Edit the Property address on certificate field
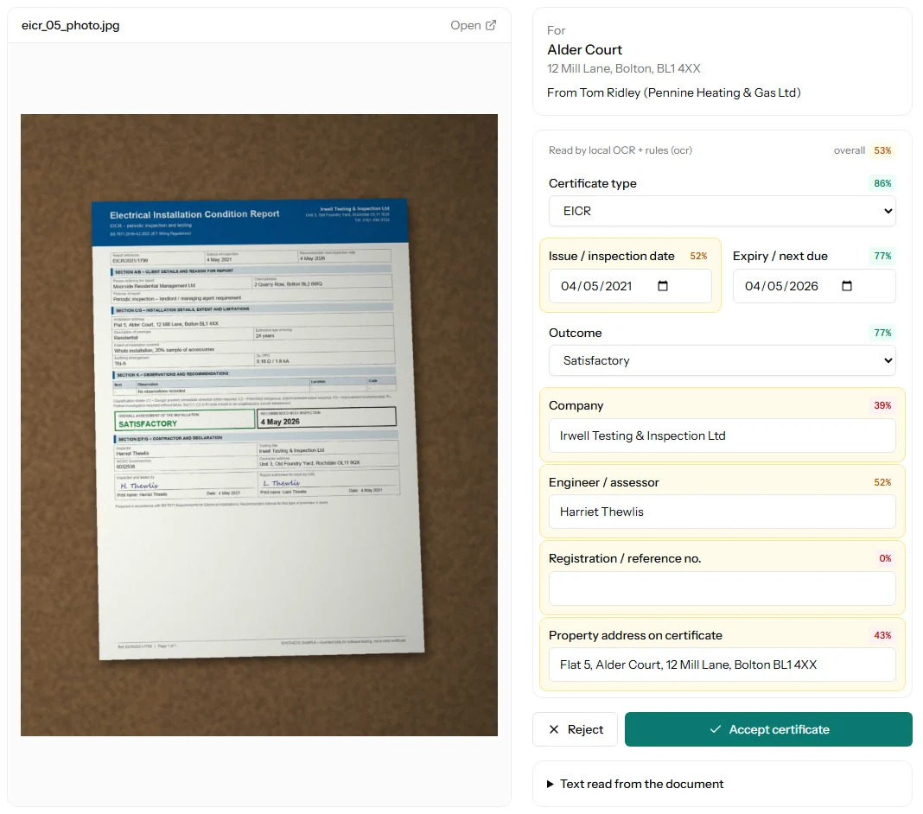Viewport: 923px width, 814px height. [x=722, y=665]
